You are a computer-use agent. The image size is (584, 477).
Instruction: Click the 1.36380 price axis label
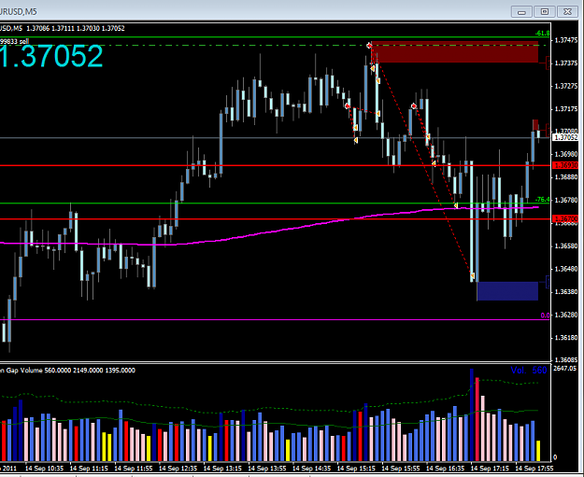[x=566, y=291]
